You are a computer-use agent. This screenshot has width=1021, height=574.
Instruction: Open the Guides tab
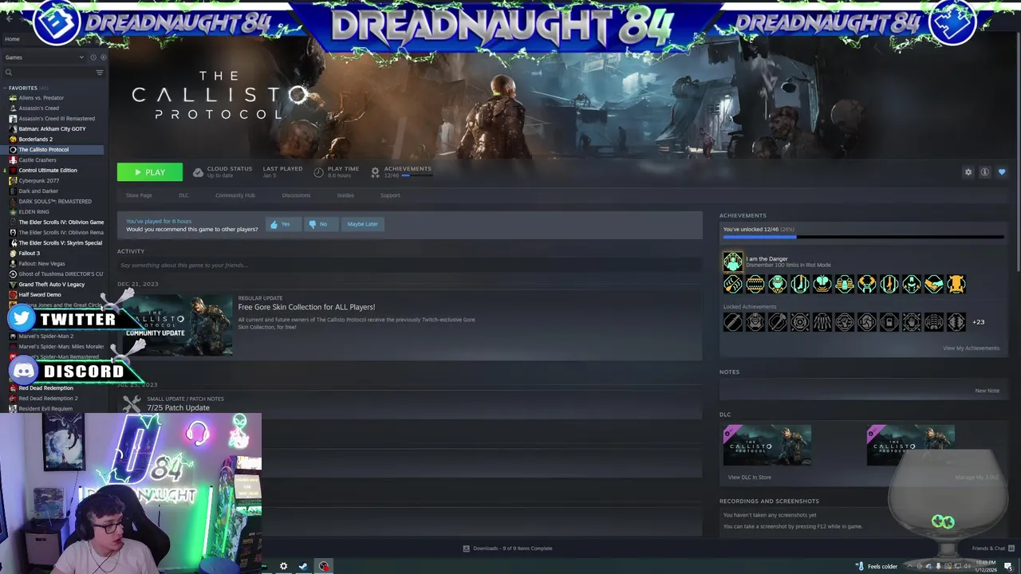[x=345, y=195]
